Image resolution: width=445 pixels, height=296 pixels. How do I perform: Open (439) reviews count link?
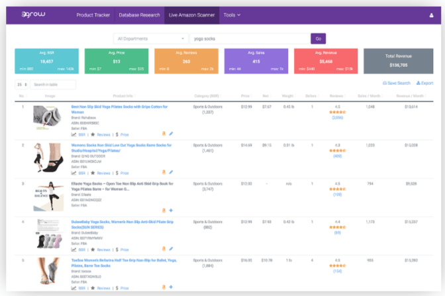[x=338, y=156]
